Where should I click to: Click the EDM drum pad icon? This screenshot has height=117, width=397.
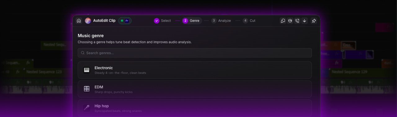[87, 89]
